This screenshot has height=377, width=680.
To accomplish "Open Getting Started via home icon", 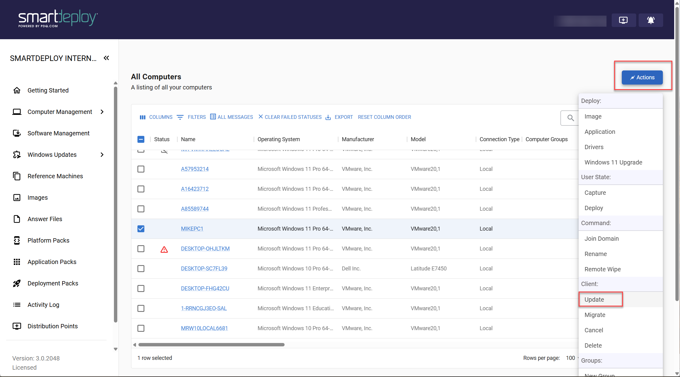I will click(17, 90).
